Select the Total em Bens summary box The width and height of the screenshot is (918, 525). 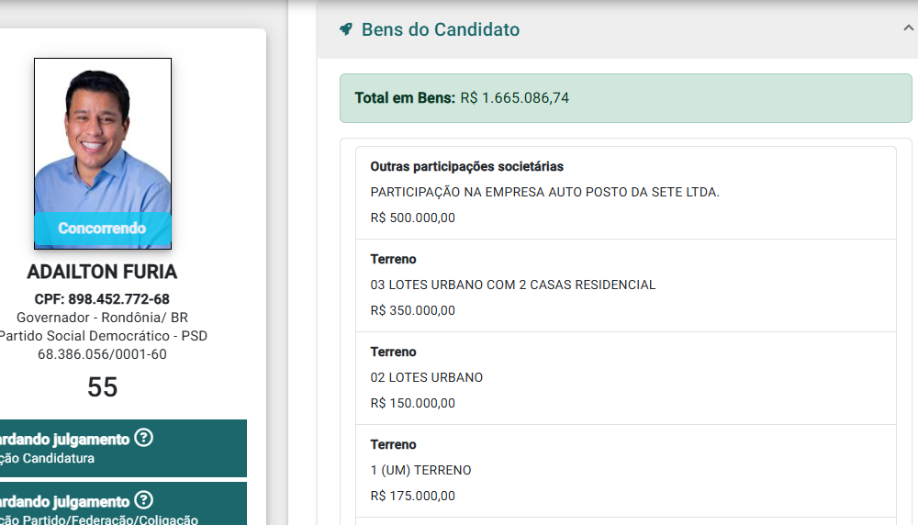pos(626,98)
